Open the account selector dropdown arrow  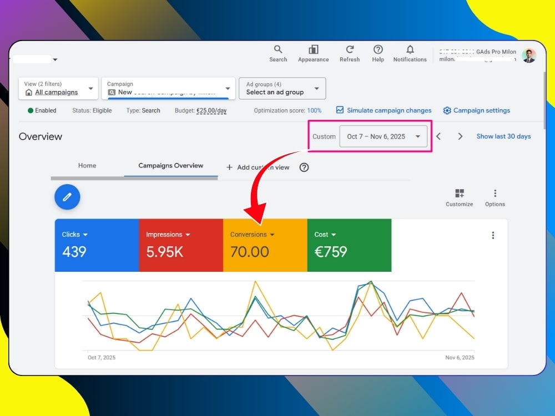click(x=55, y=59)
